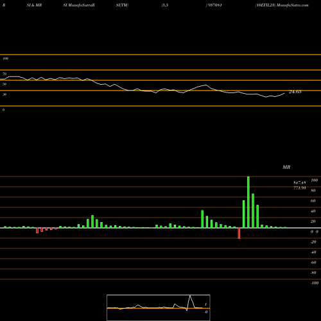Click MR axis label 40
Image resolution: width=321 pixels, height=321 pixels.
(x=313, y=211)
